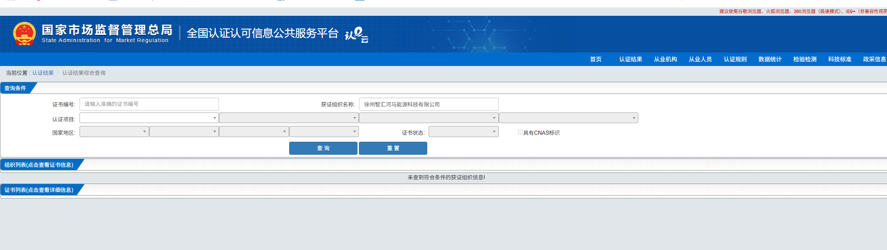Open the 从业机构 navigation menu
This screenshot has width=887, height=250.
point(665,59)
